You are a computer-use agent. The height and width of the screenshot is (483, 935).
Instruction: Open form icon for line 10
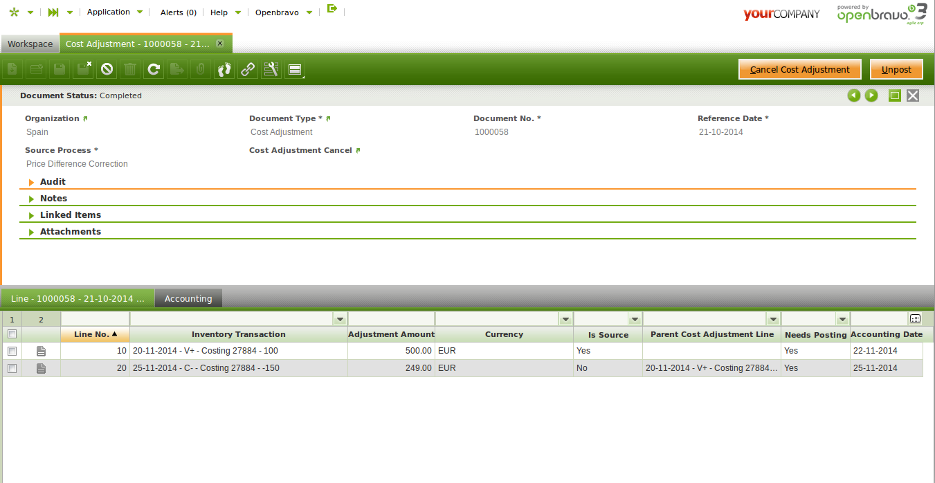tap(41, 351)
